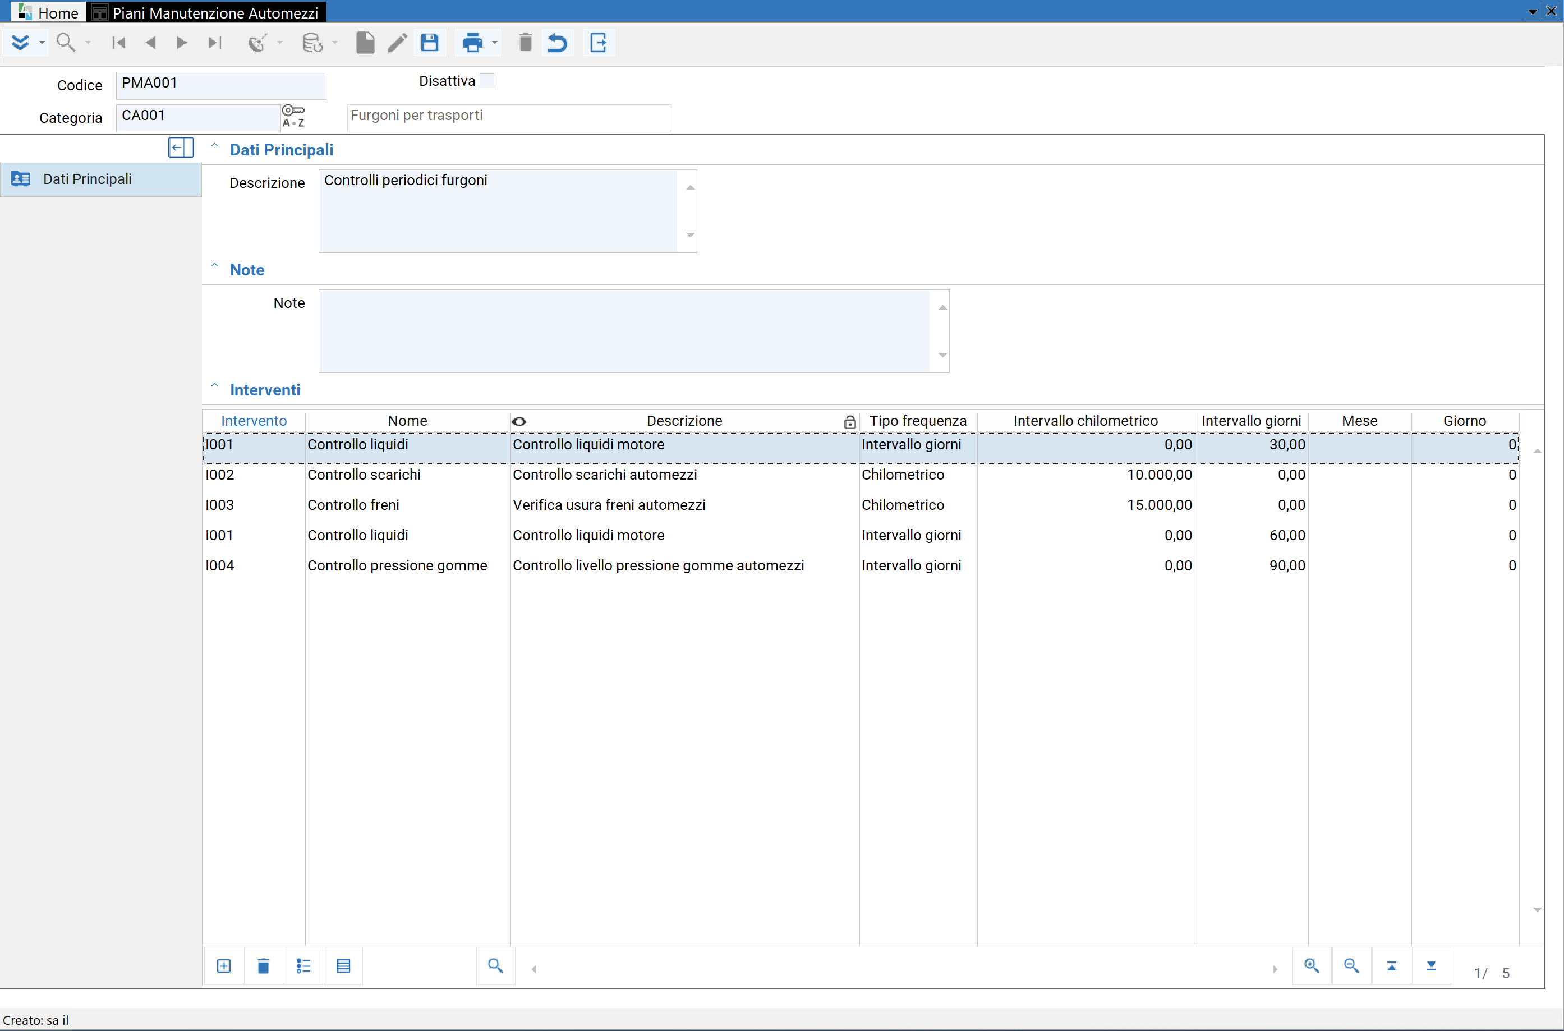The width and height of the screenshot is (1564, 1031).
Task: Click the Tipo frequenza column header
Action: [918, 421]
